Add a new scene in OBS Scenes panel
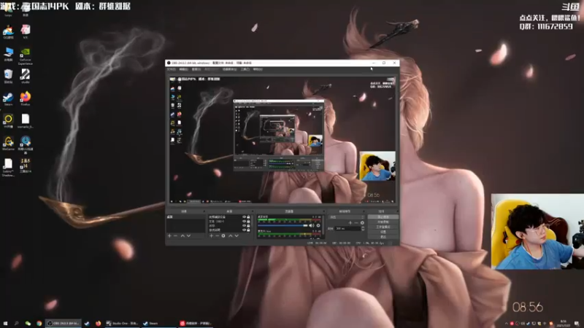Screen dimensions: 584x328 (x=169, y=235)
